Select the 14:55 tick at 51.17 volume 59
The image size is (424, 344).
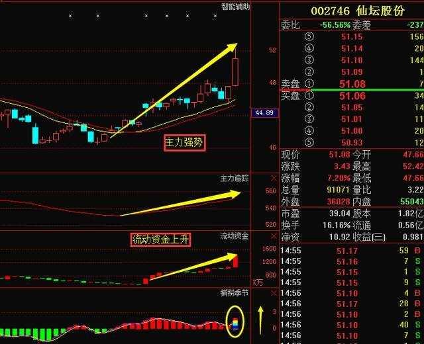coord(352,251)
